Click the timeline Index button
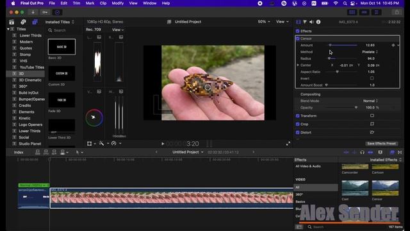This screenshot has width=410, height=231. point(19,152)
